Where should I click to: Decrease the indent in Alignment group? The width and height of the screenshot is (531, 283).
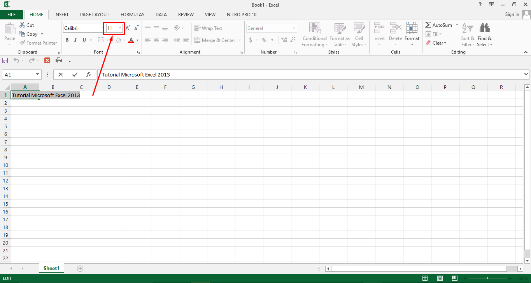pyautogui.click(x=177, y=40)
